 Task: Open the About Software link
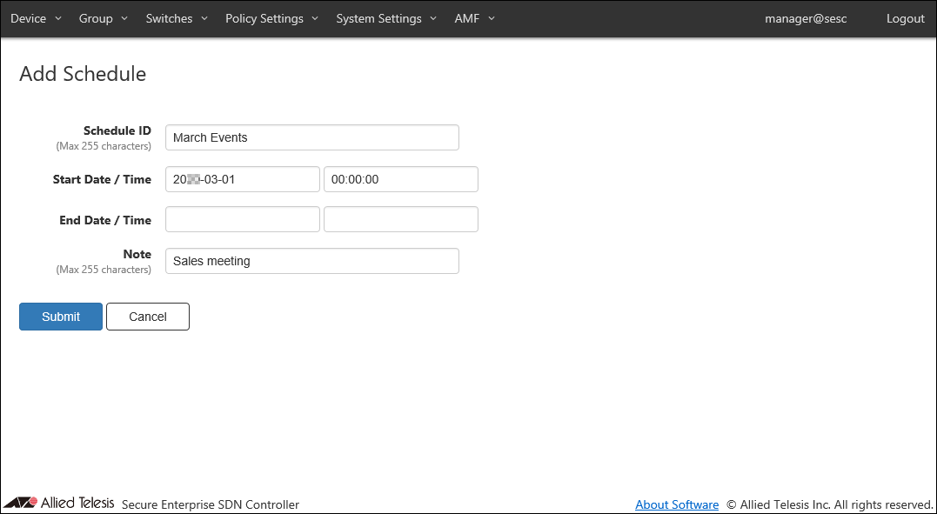tap(677, 504)
